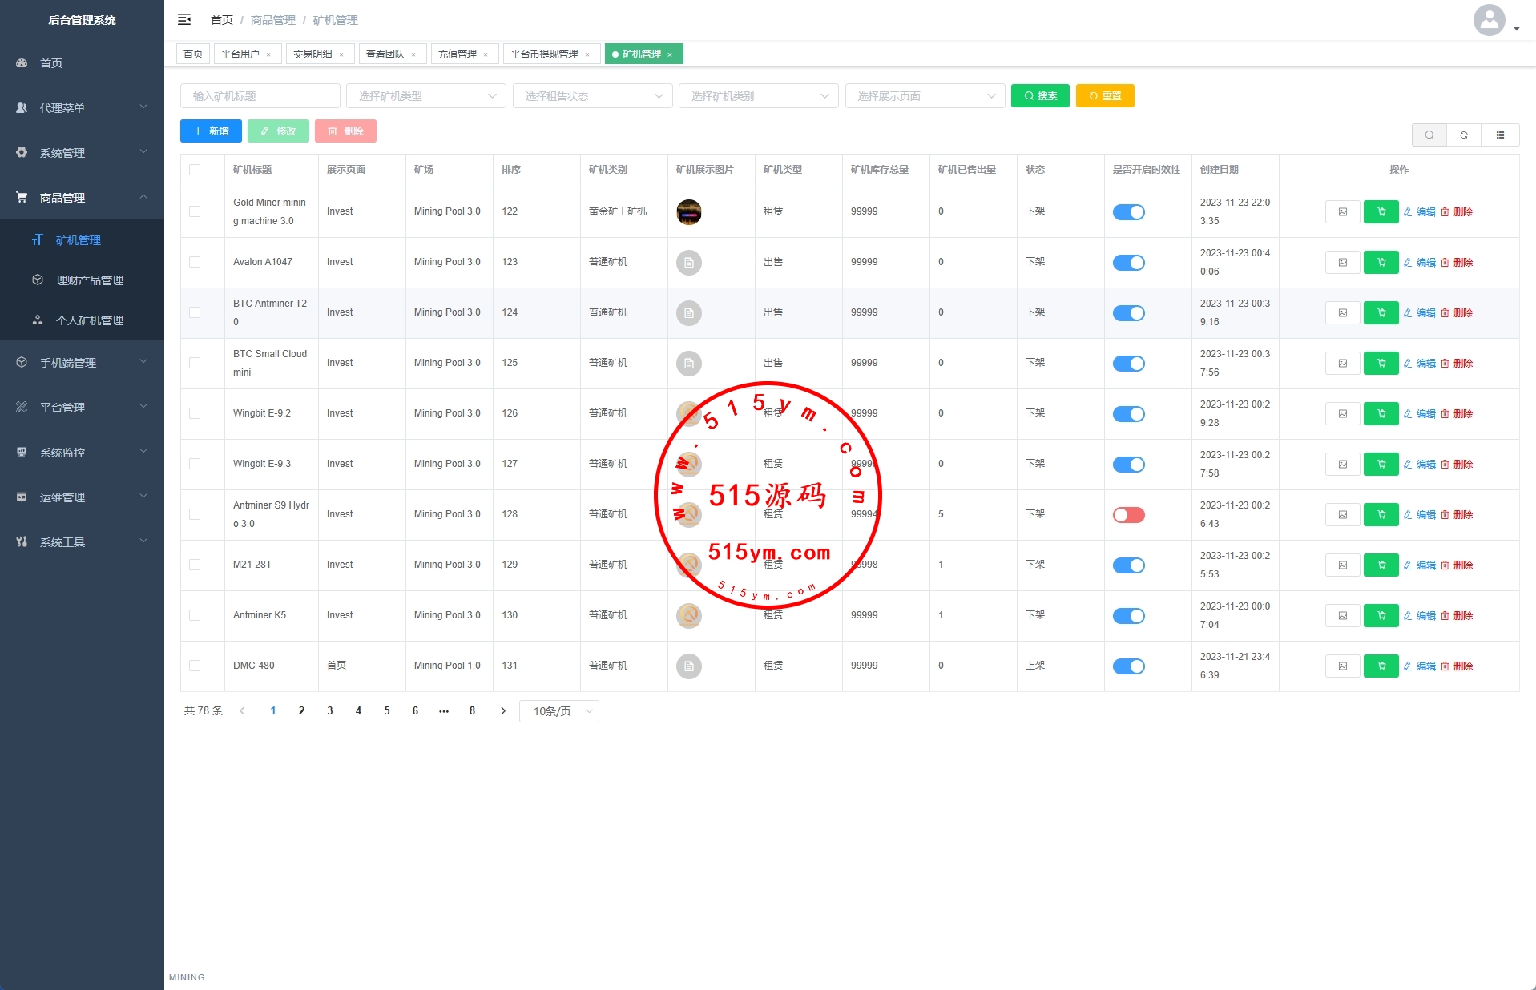Image resolution: width=1536 pixels, height=990 pixels.
Task: Click the user avatar in top right
Action: 1489,21
